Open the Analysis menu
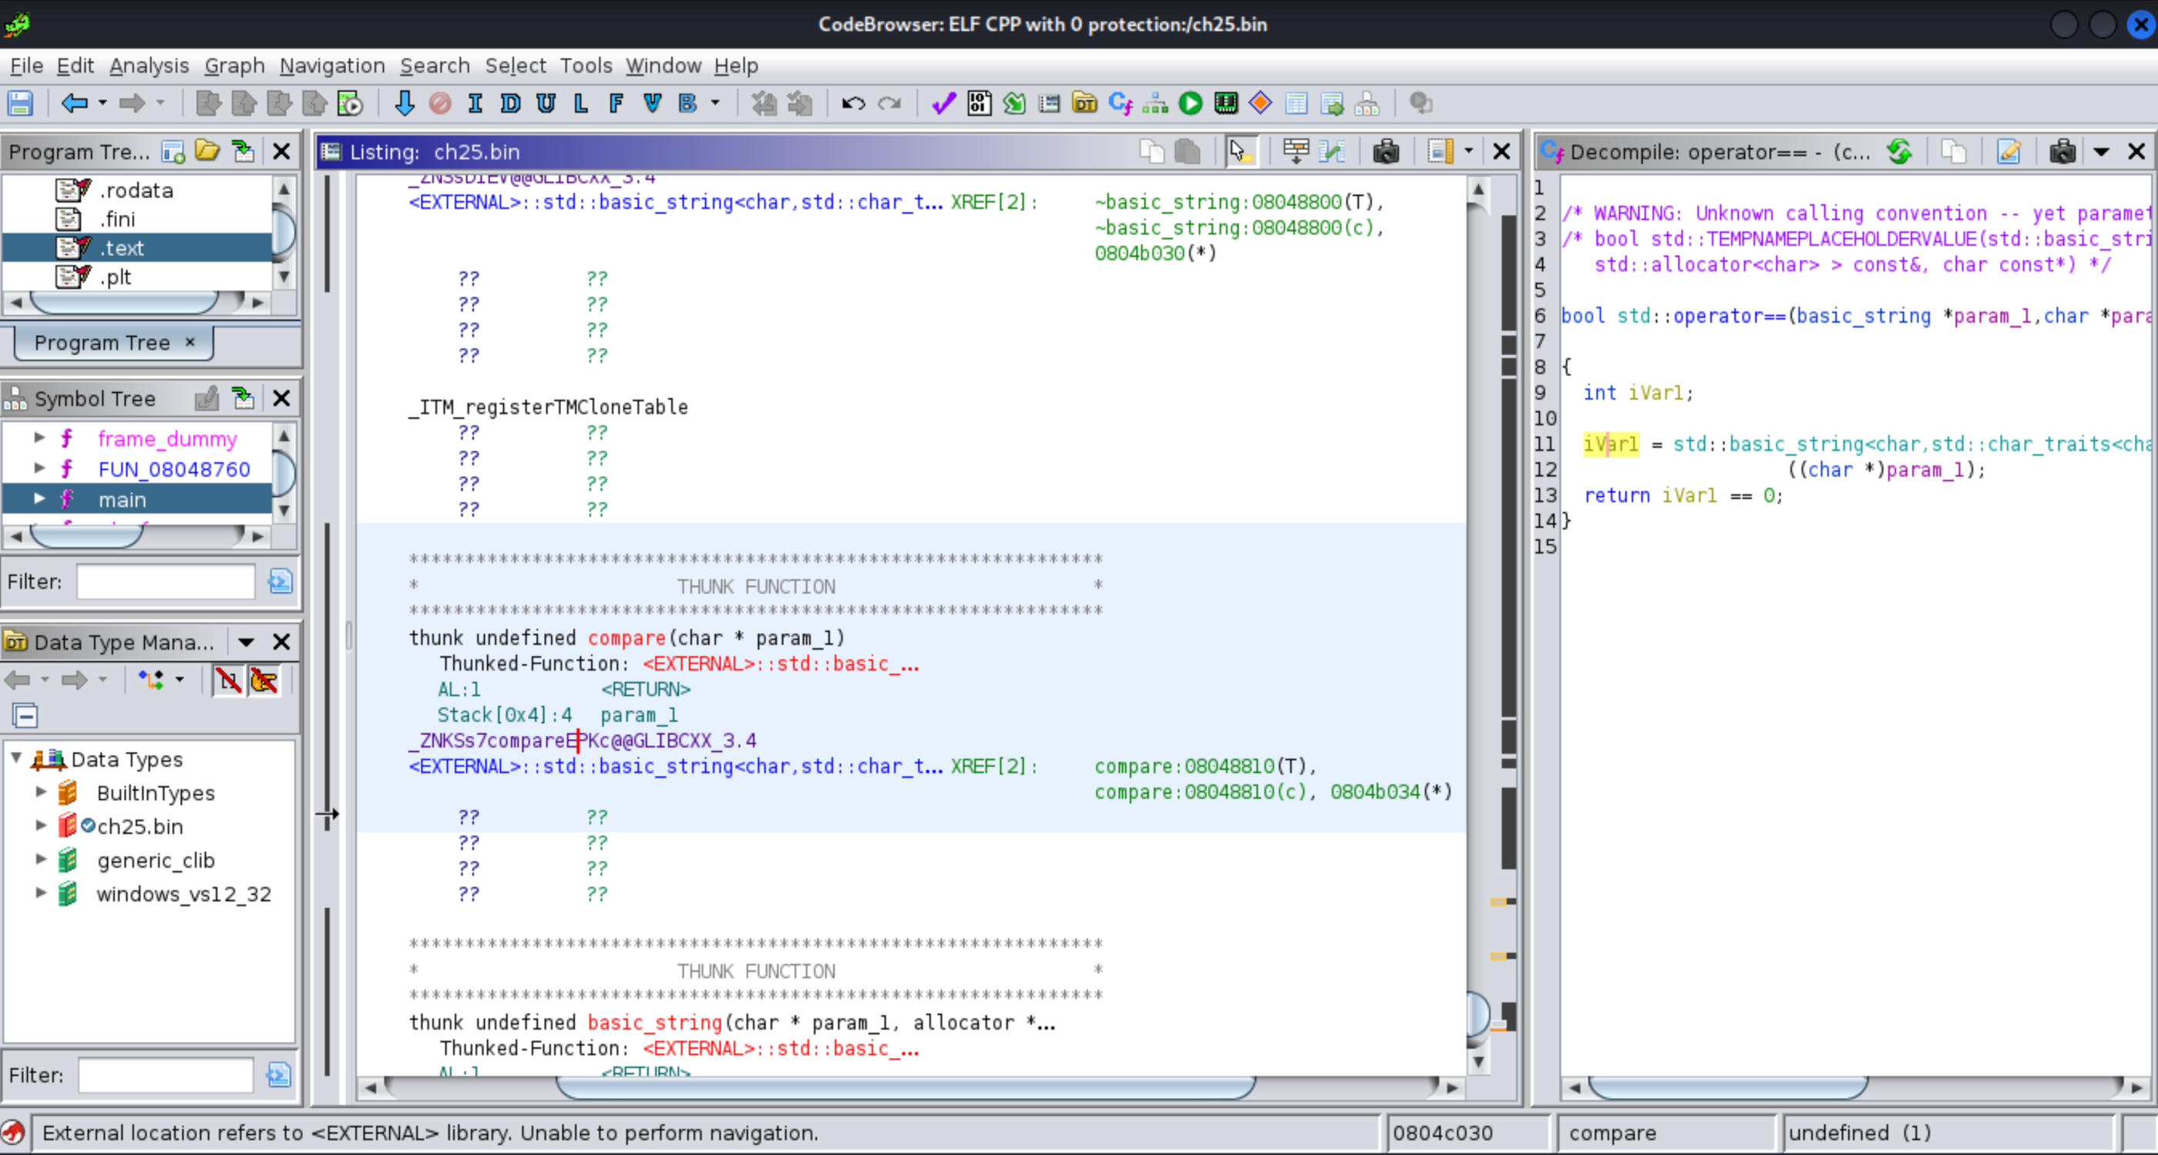2158x1155 pixels. click(x=149, y=65)
